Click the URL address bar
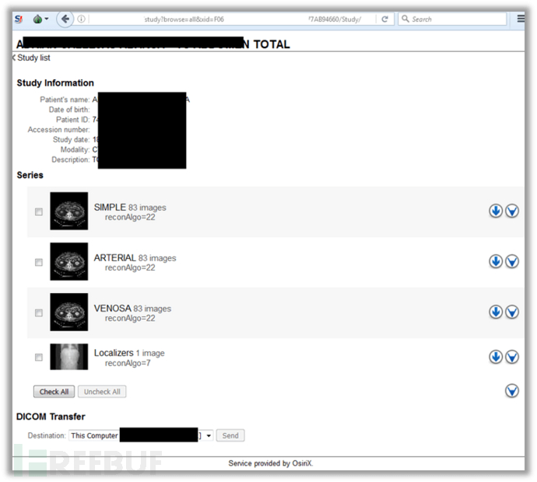Image resolution: width=537 pixels, height=482 pixels. click(x=233, y=19)
